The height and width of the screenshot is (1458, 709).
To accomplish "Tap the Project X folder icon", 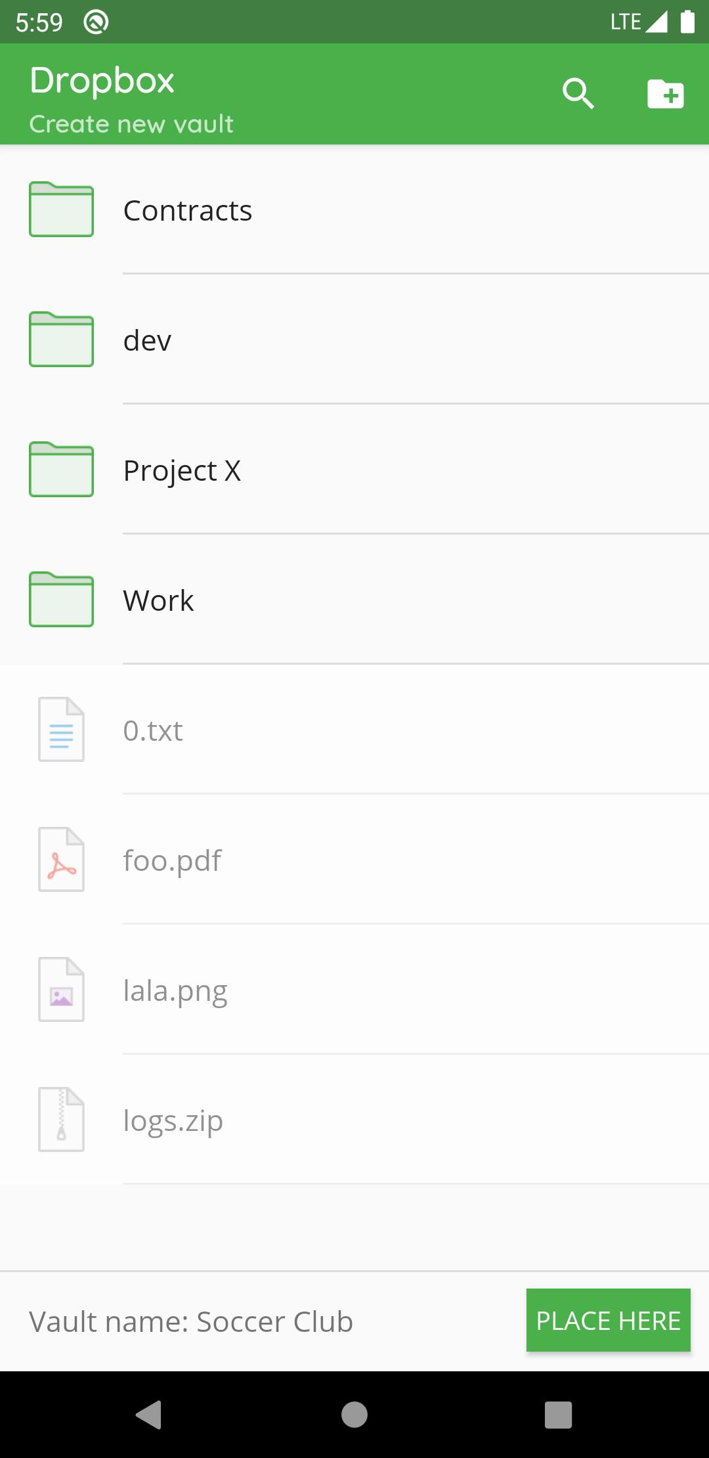I will click(x=61, y=470).
